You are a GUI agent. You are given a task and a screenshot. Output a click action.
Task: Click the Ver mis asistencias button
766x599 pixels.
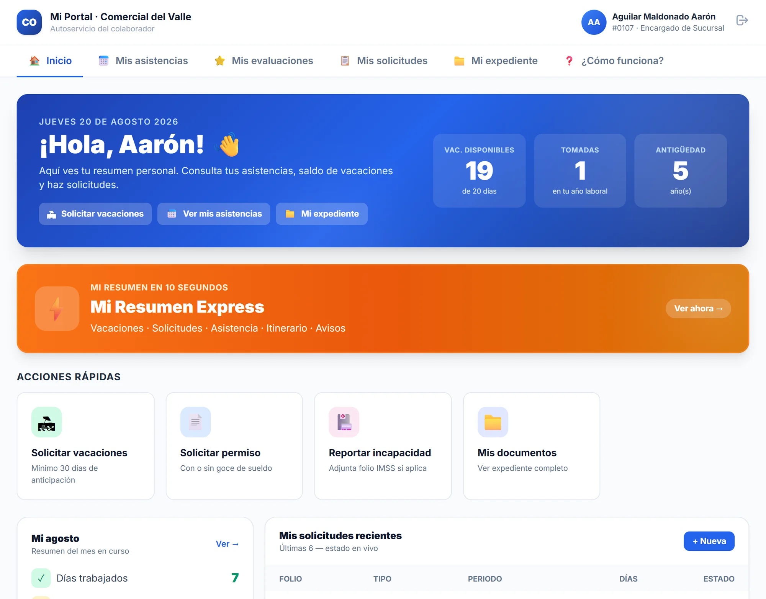(x=214, y=214)
